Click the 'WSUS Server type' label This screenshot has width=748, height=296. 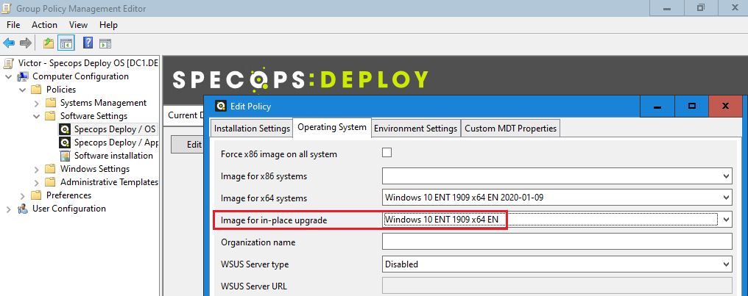click(255, 264)
